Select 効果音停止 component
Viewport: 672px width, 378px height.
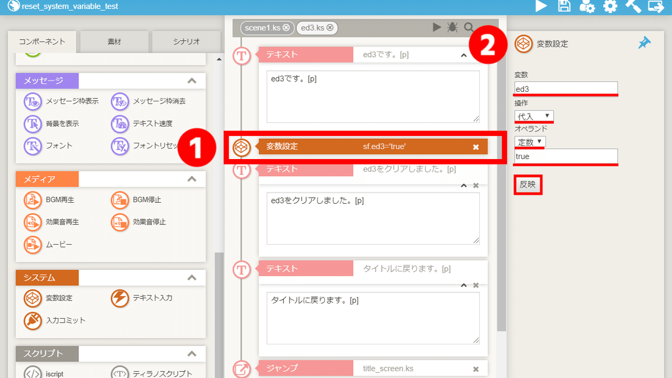pyautogui.click(x=138, y=222)
